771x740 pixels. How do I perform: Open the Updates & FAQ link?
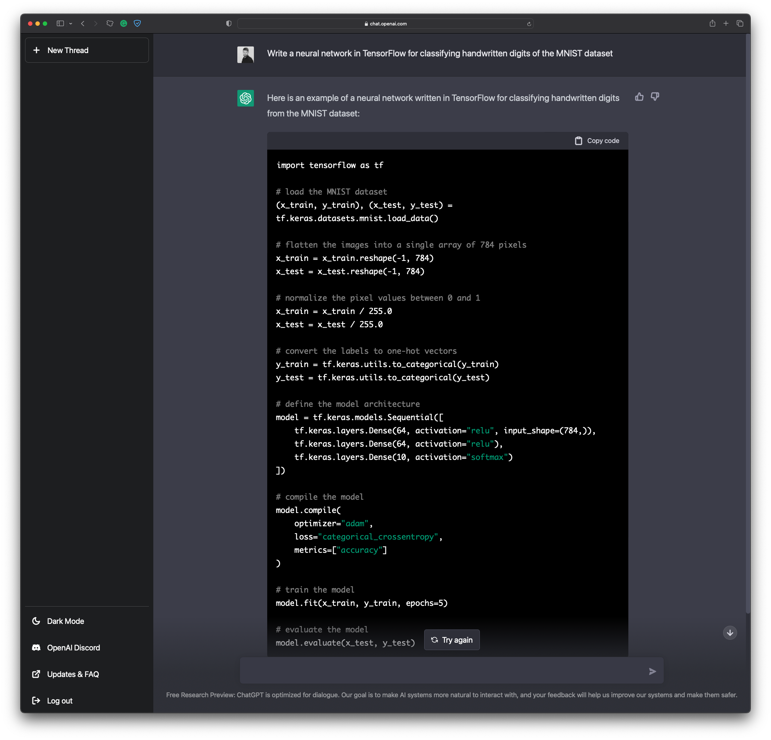pyautogui.click(x=73, y=674)
